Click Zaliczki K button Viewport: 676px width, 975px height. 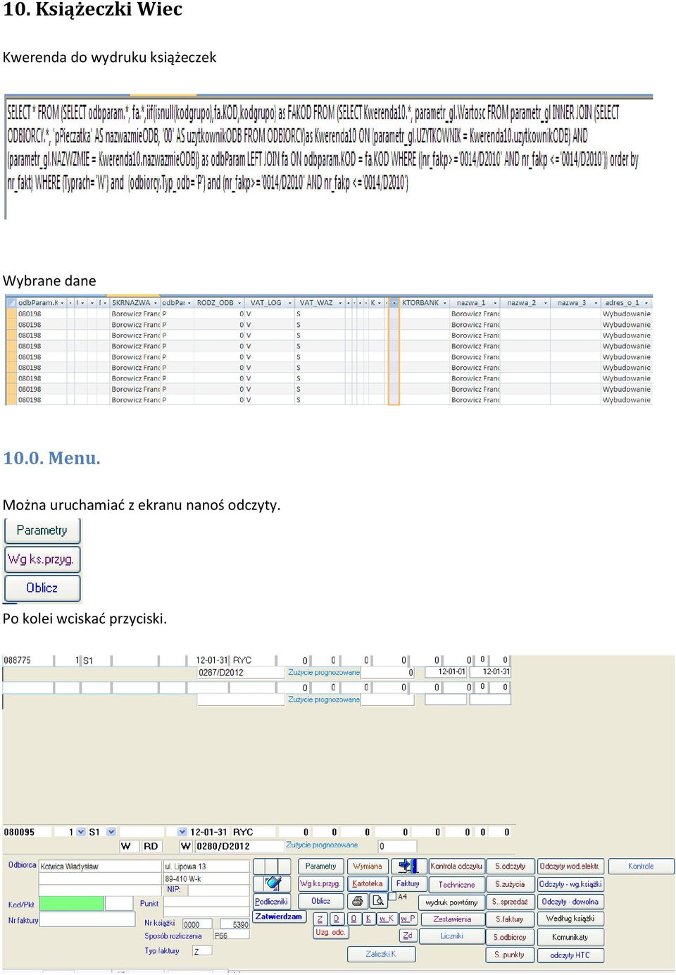point(381,954)
